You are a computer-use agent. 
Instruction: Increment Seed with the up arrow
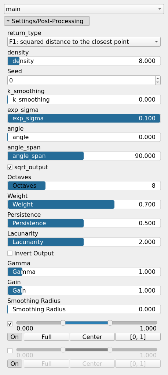[x=157, y=78]
